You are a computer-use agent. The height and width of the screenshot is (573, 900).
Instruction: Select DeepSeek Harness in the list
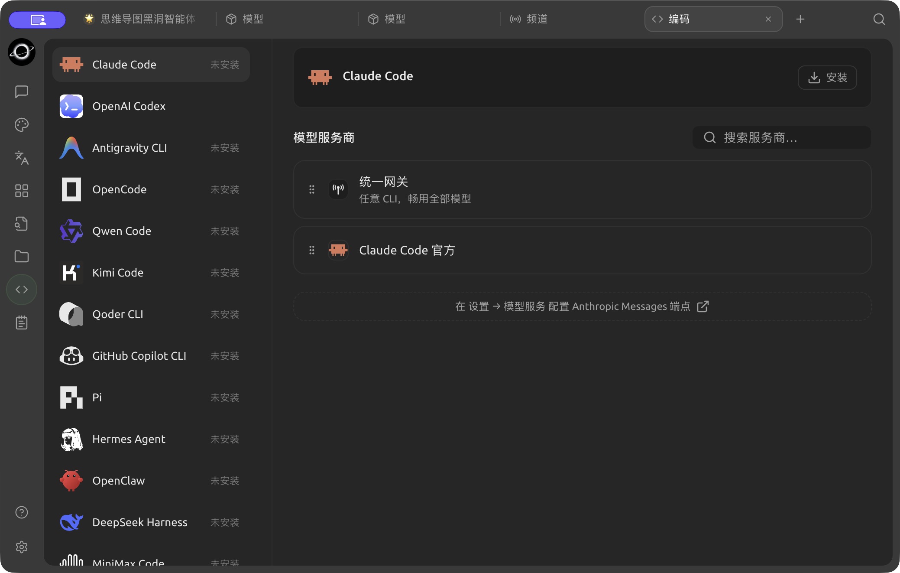151,522
